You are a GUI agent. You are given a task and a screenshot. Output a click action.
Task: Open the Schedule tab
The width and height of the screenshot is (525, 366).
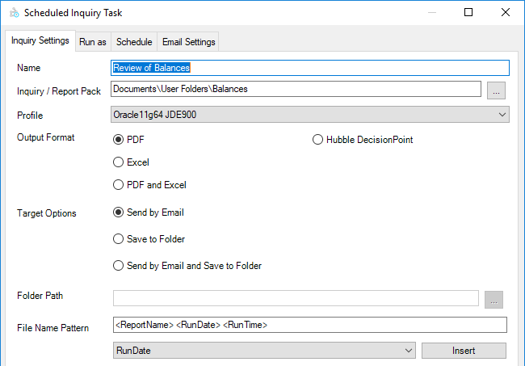[133, 42]
